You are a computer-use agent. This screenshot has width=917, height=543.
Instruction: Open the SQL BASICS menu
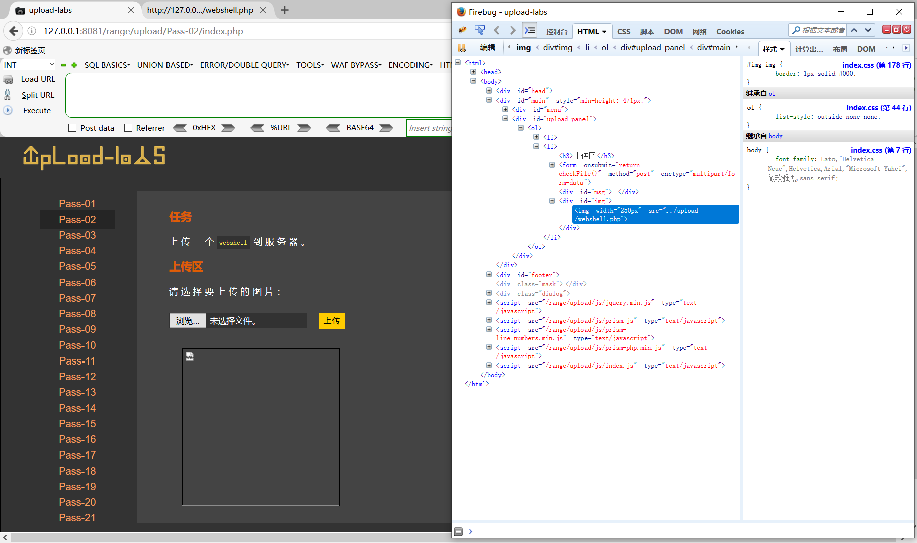107,65
